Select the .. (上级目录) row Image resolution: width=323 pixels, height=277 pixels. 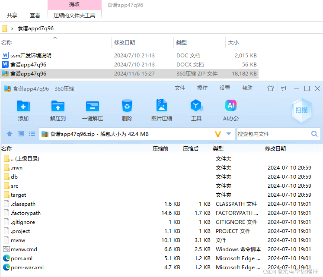(161, 159)
